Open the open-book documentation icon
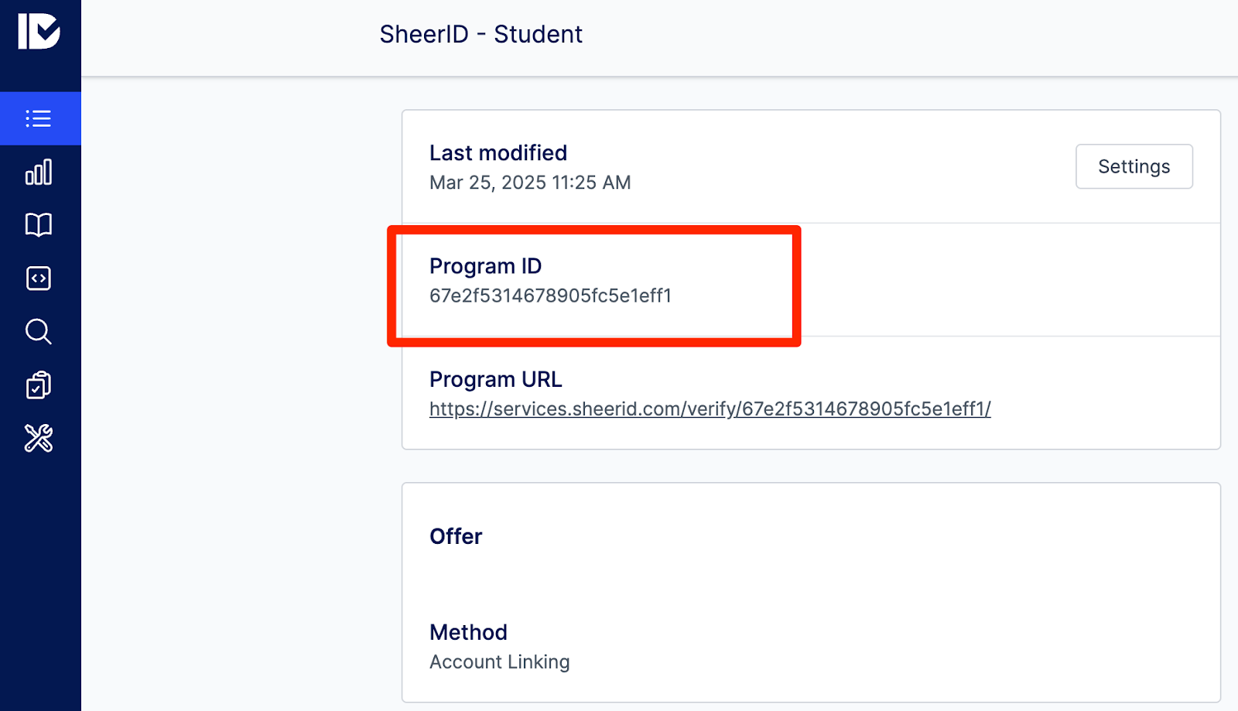 pos(39,225)
